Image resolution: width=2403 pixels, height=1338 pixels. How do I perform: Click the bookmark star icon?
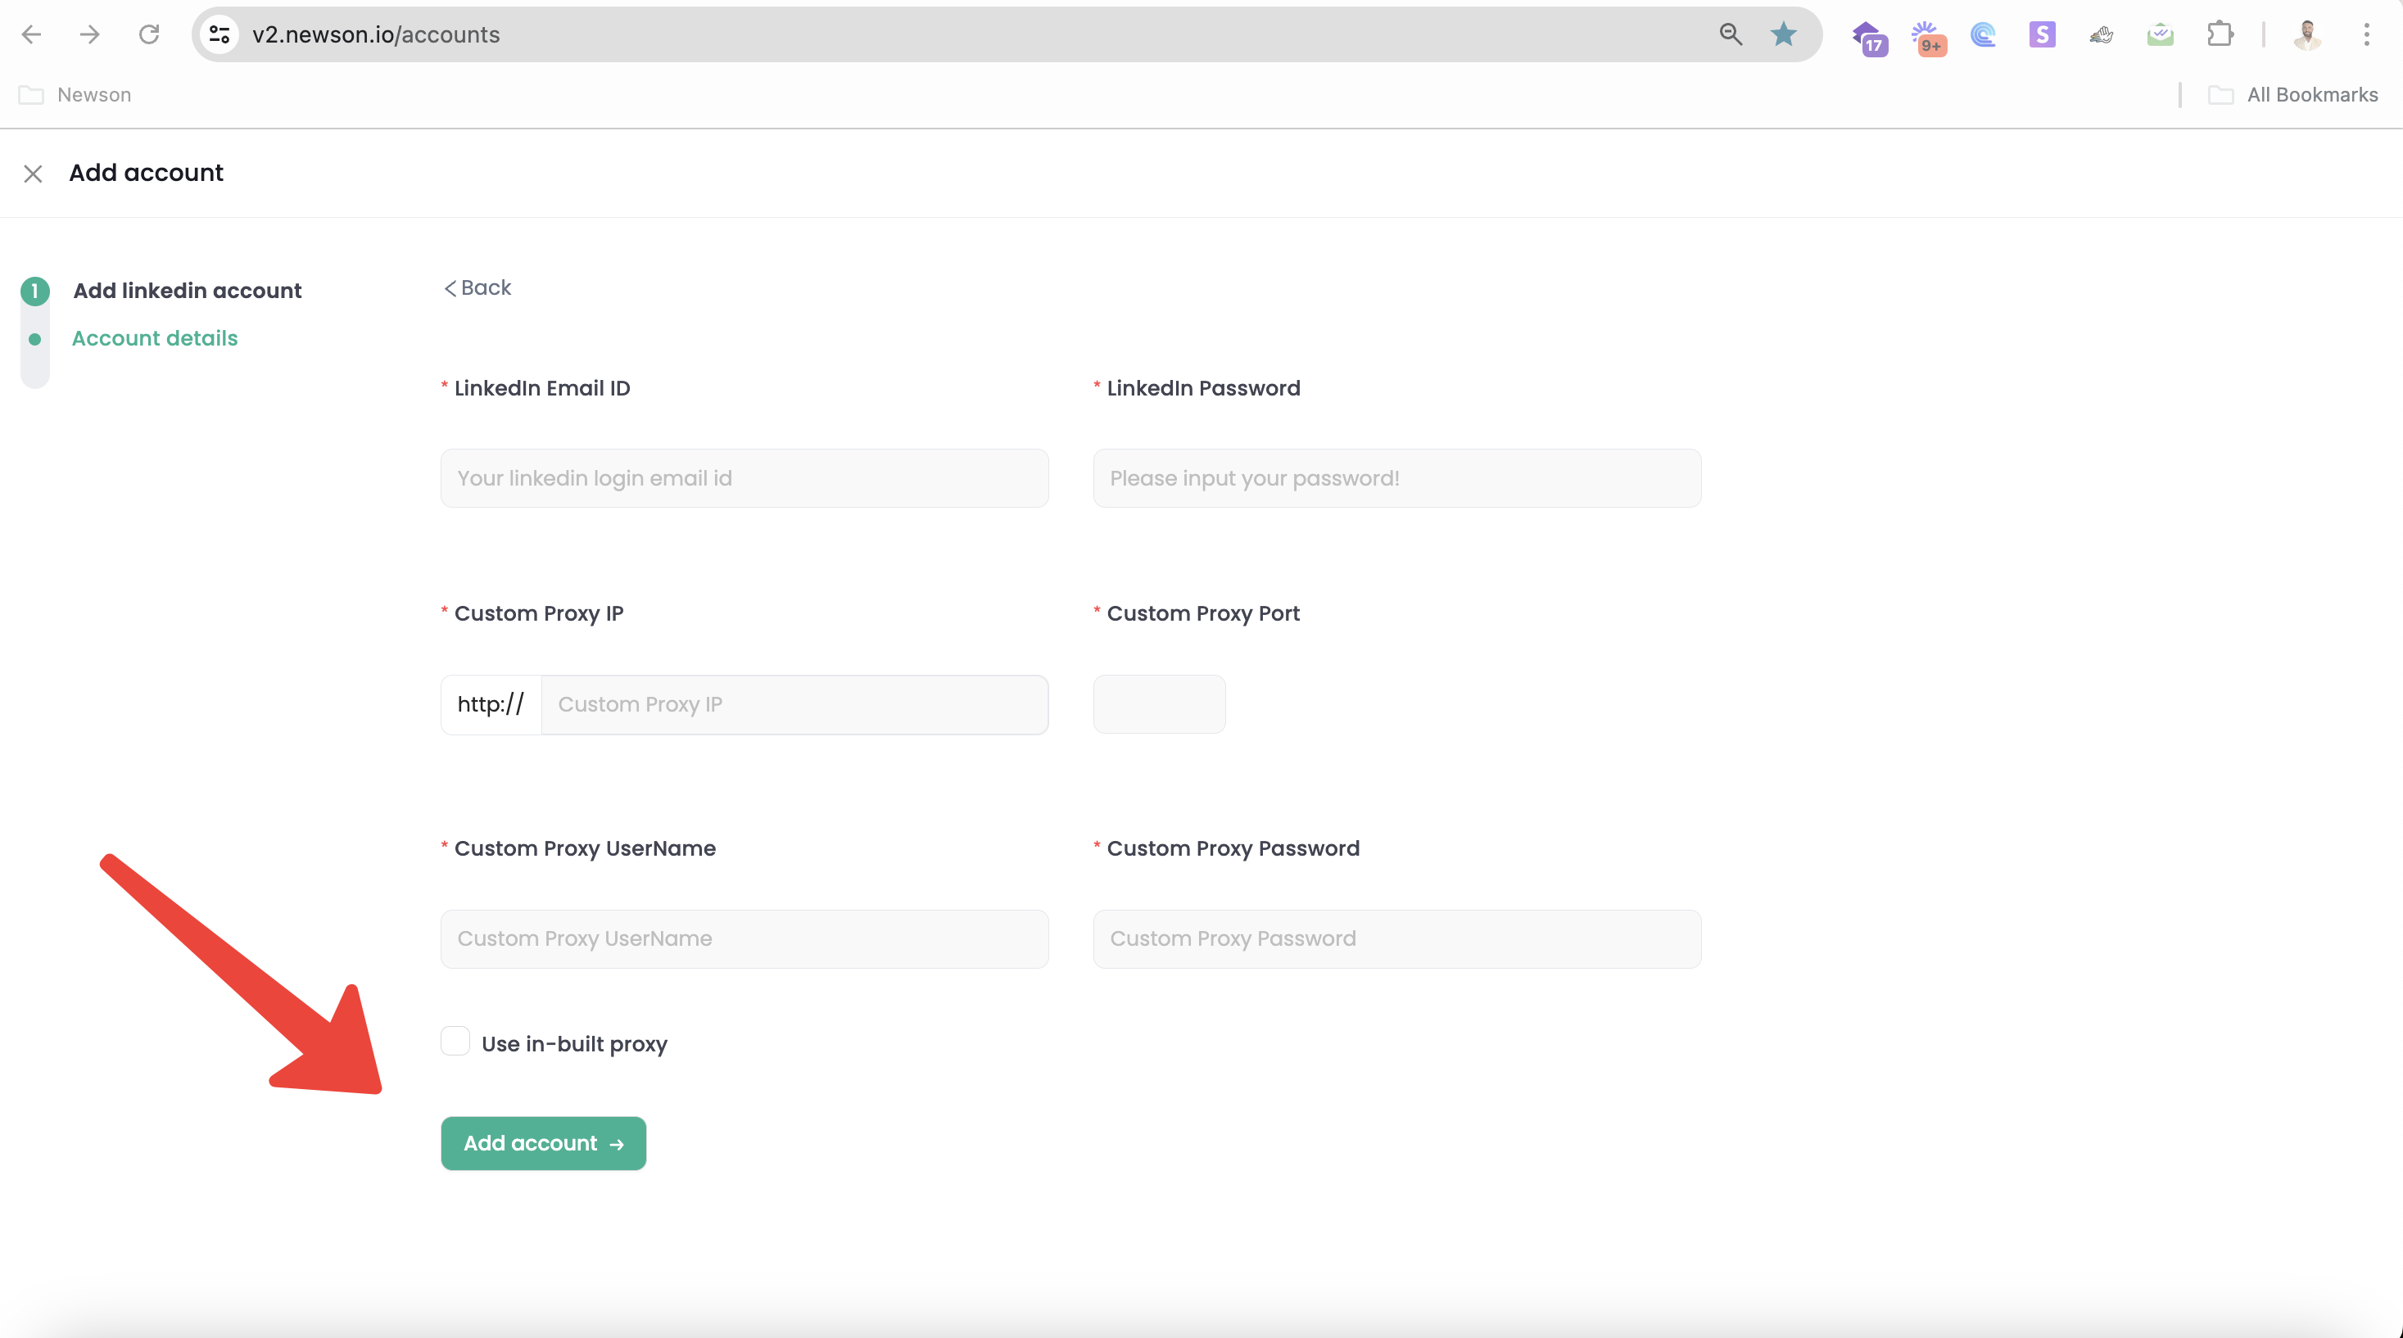[1784, 34]
